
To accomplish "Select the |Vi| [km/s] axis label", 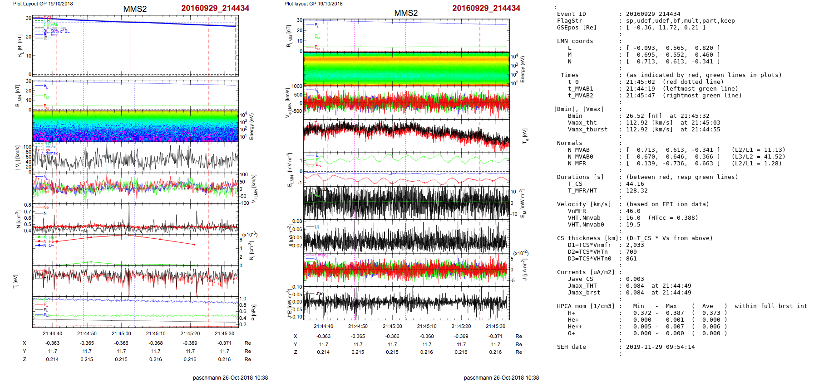I will point(18,157).
